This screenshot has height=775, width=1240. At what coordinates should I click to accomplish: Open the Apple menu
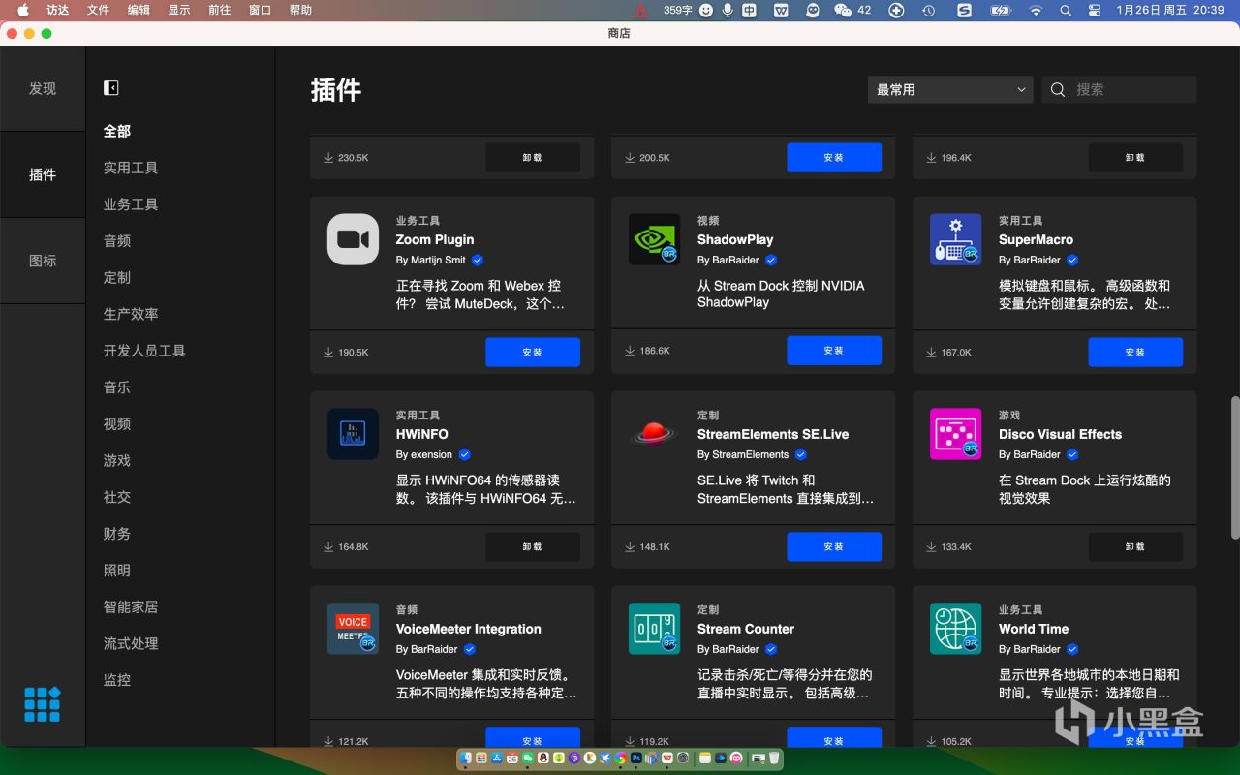23,10
